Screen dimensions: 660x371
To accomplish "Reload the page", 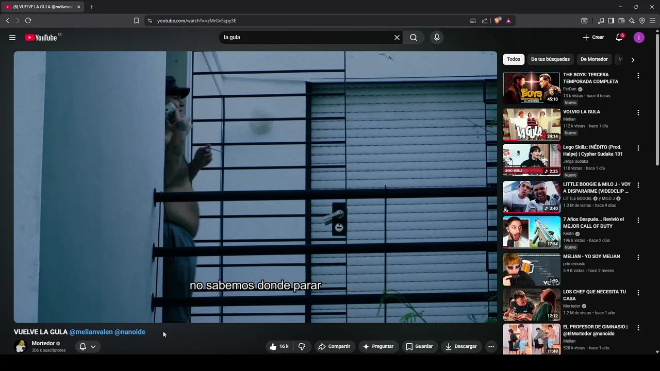I will tap(28, 21).
